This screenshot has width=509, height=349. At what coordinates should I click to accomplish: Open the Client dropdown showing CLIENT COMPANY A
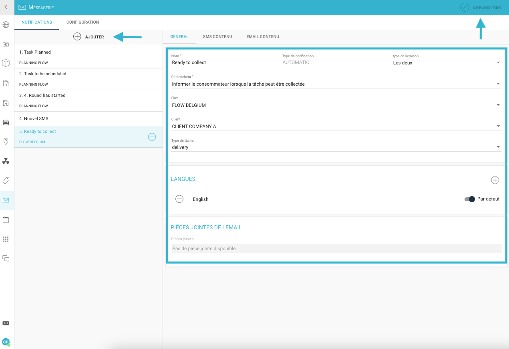click(336, 126)
